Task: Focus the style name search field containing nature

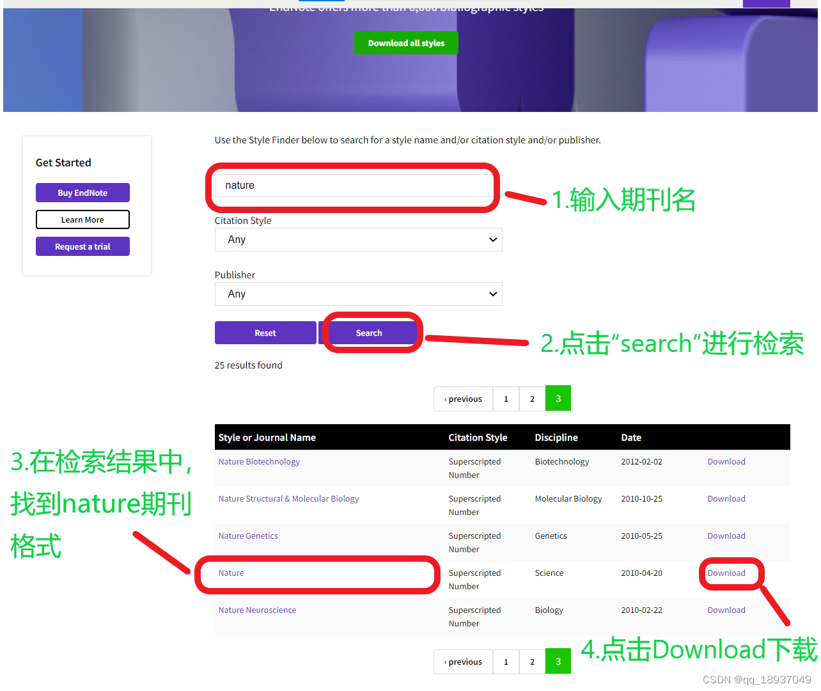Action: coord(358,186)
